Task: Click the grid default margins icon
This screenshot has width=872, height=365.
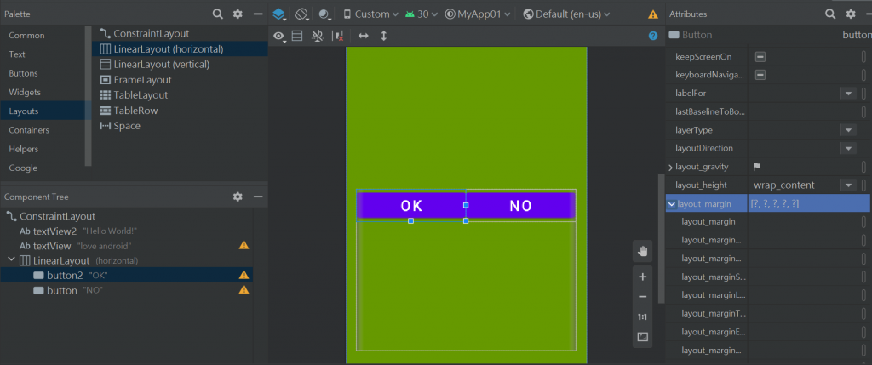Action: (x=297, y=36)
